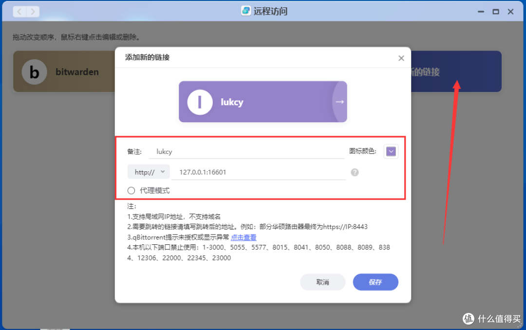Viewport: 526px width, 330px height.
Task: Click the lukcy purple preview card
Action: 263,102
